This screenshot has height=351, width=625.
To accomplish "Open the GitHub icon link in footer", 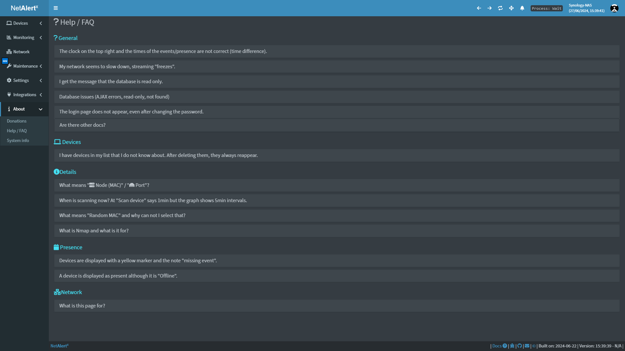I will (520, 346).
